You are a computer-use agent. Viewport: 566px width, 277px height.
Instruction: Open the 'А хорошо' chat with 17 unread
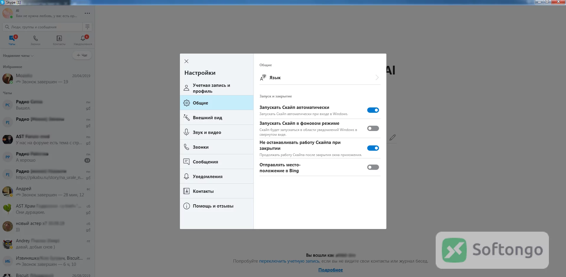tap(47, 157)
